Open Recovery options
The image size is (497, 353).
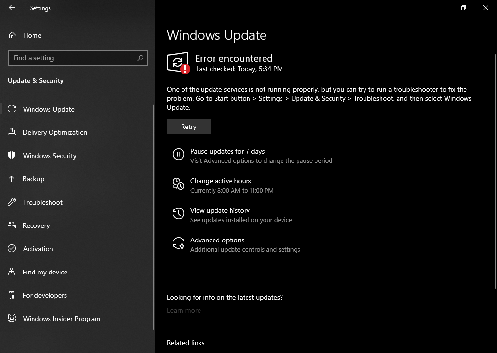[x=36, y=225]
